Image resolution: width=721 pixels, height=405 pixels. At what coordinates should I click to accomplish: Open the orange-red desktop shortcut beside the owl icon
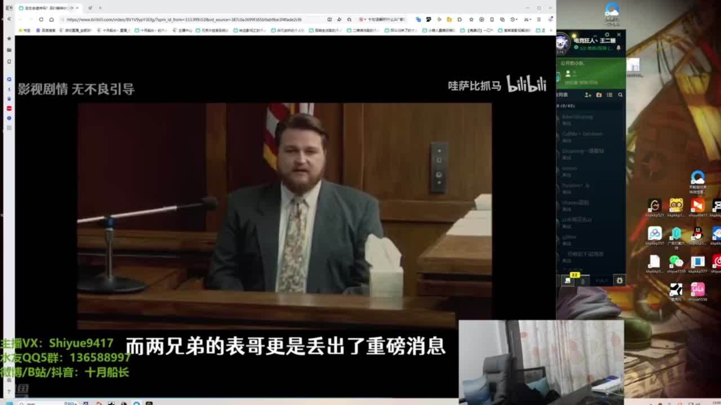[698, 206]
